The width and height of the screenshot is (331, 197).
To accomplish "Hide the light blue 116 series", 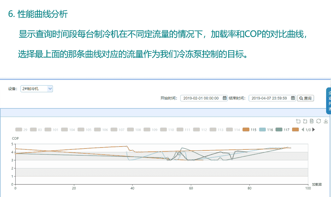I will pos(266,130).
